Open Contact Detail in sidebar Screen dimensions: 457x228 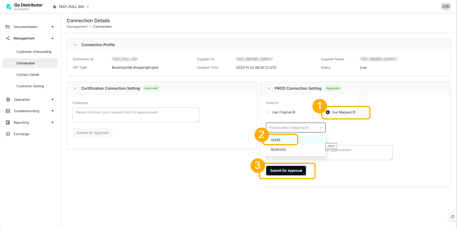tap(28, 75)
